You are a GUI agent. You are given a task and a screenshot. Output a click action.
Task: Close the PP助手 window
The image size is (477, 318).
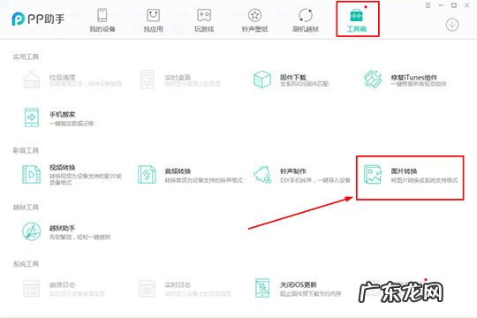(467, 5)
